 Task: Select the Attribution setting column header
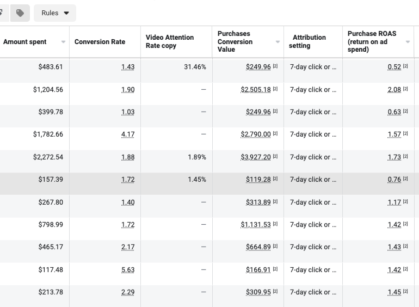[308, 41]
